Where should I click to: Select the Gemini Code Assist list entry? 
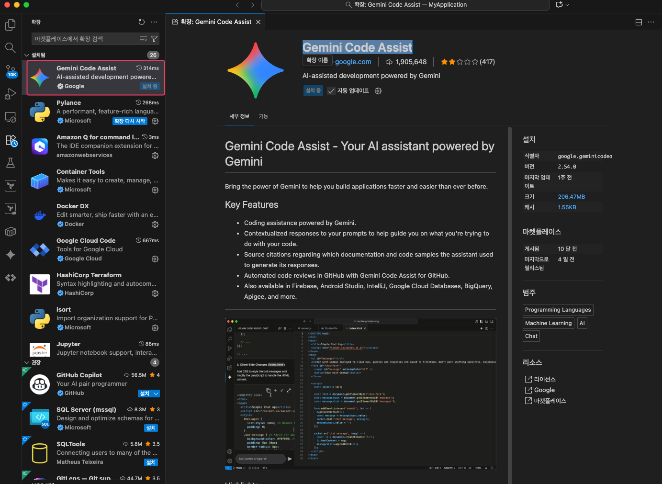[x=96, y=78]
